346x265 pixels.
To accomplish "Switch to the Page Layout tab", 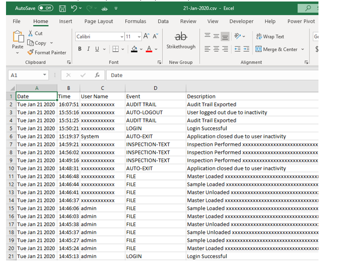I will (x=99, y=21).
